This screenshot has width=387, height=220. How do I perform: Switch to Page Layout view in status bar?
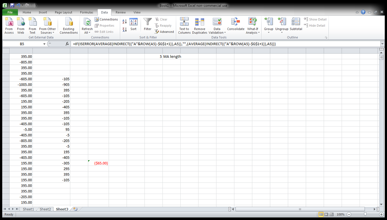(326, 214)
